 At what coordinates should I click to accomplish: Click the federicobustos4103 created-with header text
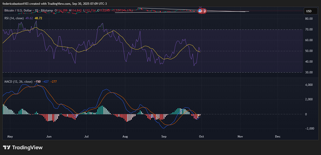tap(54, 3)
